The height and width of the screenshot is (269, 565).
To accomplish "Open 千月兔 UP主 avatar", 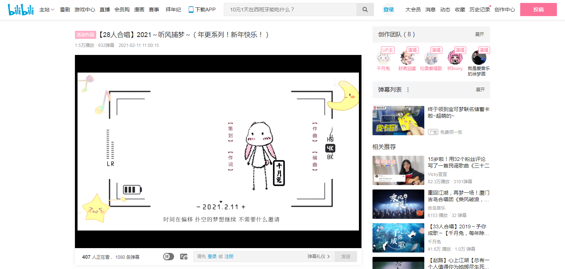I will (x=383, y=58).
